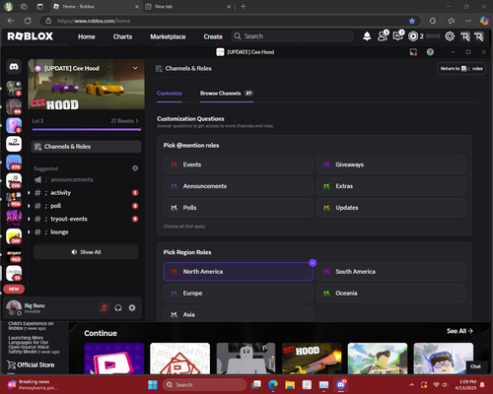This screenshot has width=493, height=394.
Task: Select the Extras mention role
Action: 390,186
